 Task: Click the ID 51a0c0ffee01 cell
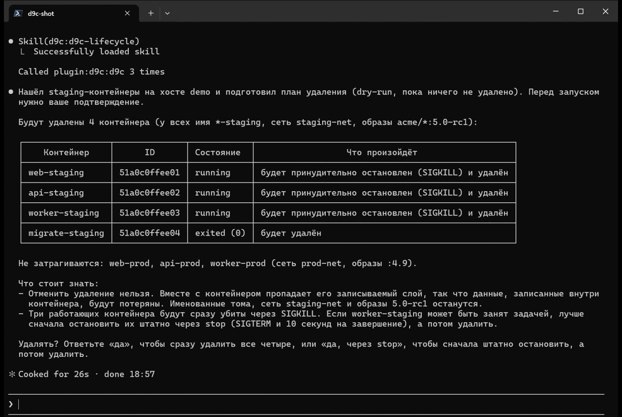(x=150, y=172)
